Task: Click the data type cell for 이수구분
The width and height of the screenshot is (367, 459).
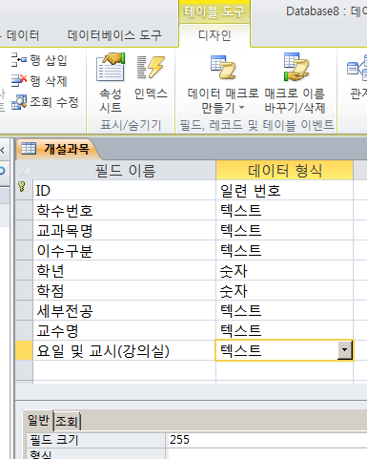Action: pos(284,250)
